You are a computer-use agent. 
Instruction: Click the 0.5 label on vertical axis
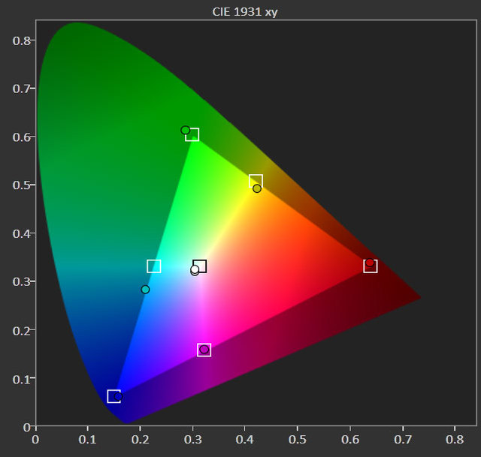pos(21,185)
